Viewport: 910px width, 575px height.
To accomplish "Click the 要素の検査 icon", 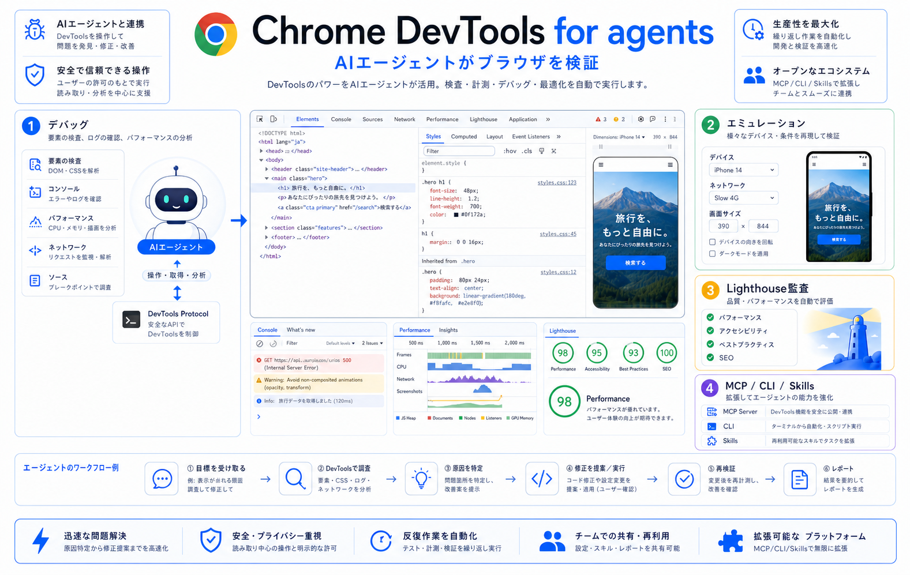I will [x=35, y=165].
